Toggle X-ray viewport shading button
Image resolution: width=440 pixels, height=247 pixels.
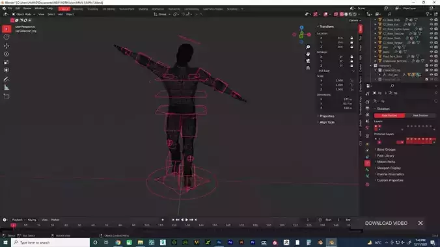coord(336,14)
